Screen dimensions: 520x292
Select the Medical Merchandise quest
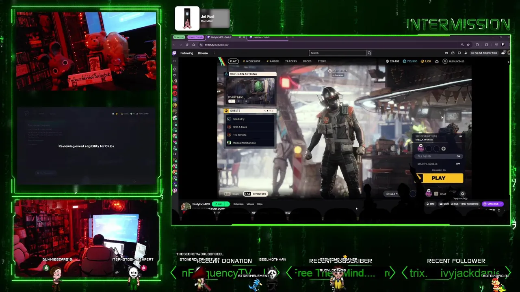(251, 143)
